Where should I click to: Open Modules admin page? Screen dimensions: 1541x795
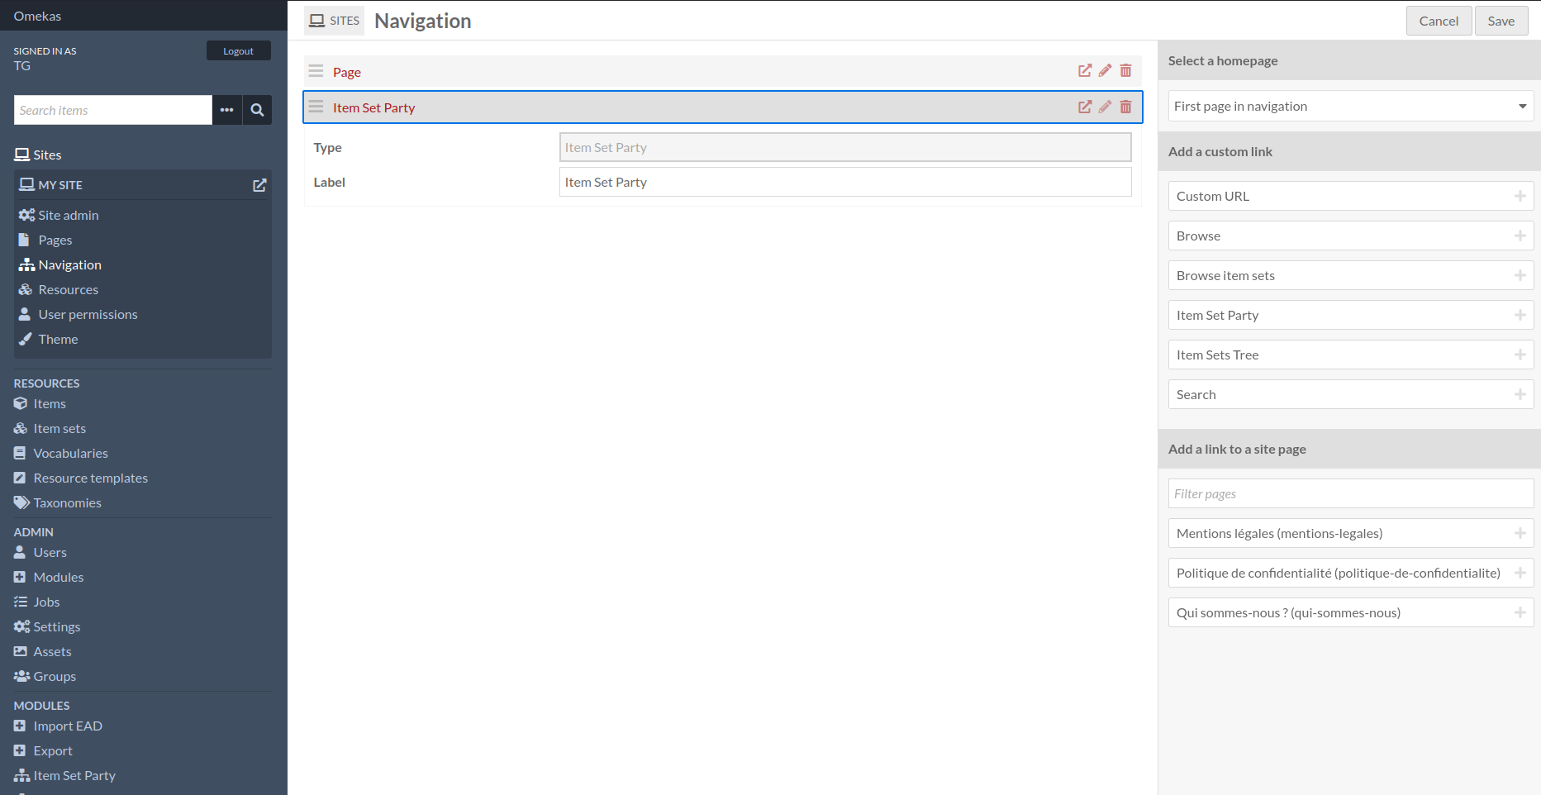pyautogui.click(x=49, y=577)
